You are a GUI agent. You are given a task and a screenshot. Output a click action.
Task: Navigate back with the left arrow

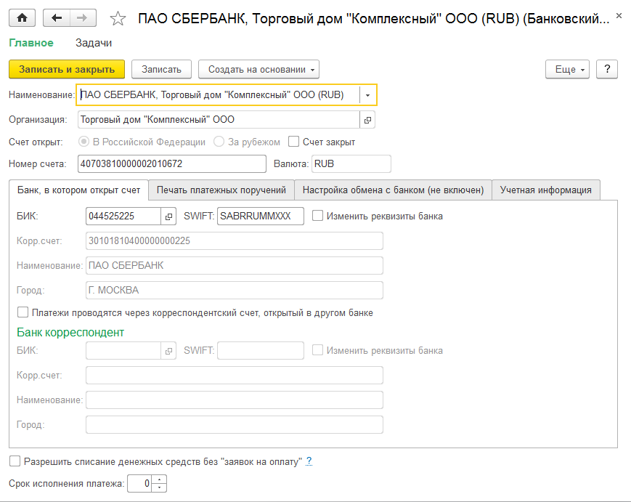pos(57,17)
